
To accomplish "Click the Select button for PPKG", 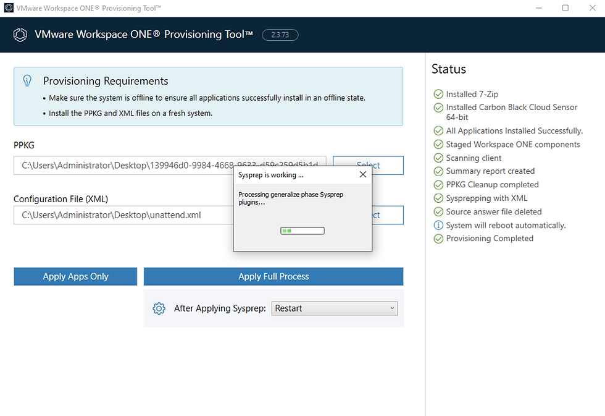I will click(368, 165).
